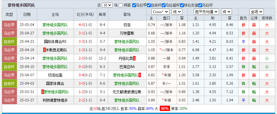The height and width of the screenshot is (114, 277).
Task: Open the 终 dropdown next to Crow*
Action: [177, 12]
